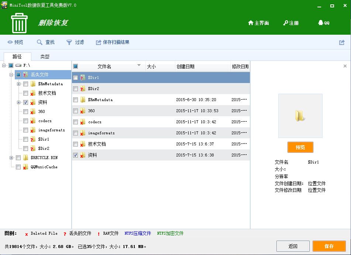Screen dimensions: 351x255
Task: Click the orange 预览 button
Action: [x=300, y=147]
